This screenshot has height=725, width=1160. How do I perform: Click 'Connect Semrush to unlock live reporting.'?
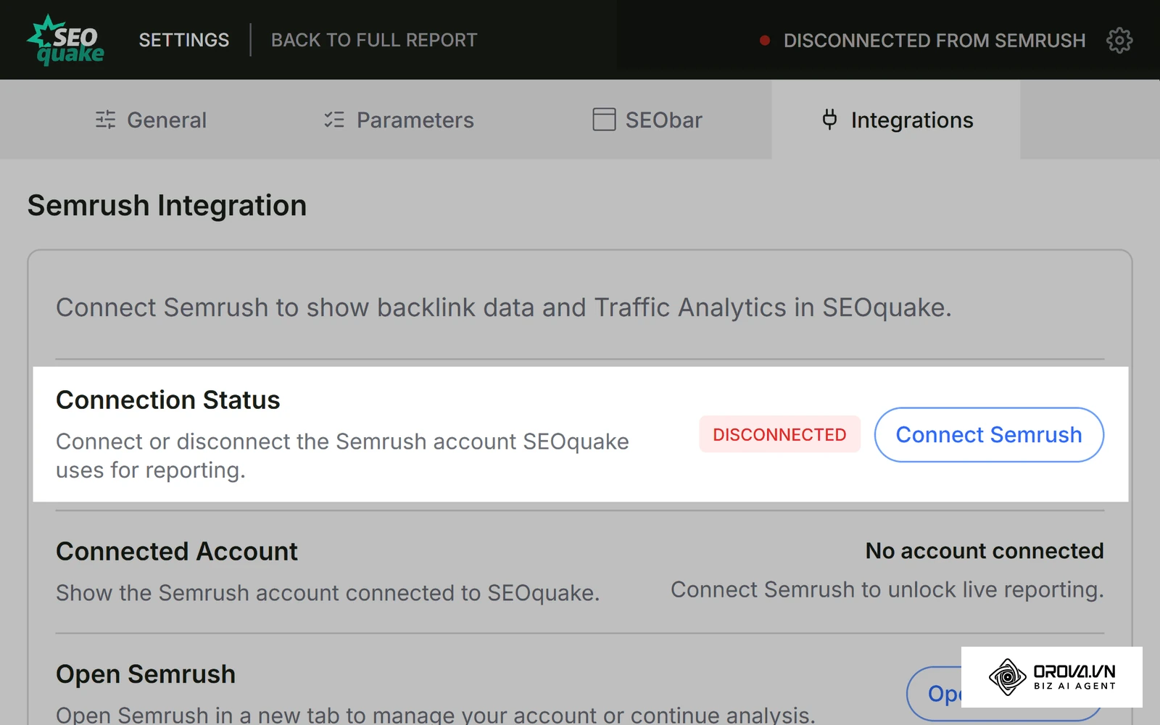click(x=887, y=590)
